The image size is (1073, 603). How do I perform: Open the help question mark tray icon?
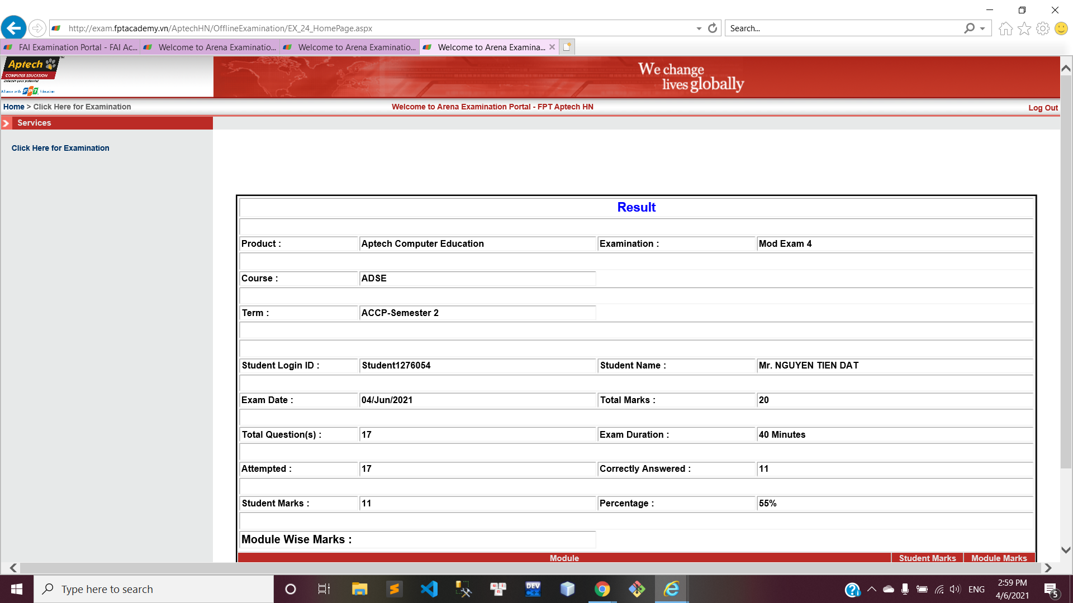[x=852, y=590]
